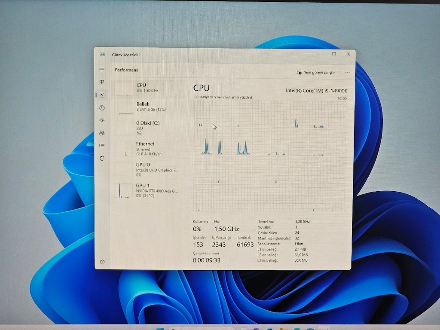Click the %100 graph scale label

pyautogui.click(x=342, y=98)
